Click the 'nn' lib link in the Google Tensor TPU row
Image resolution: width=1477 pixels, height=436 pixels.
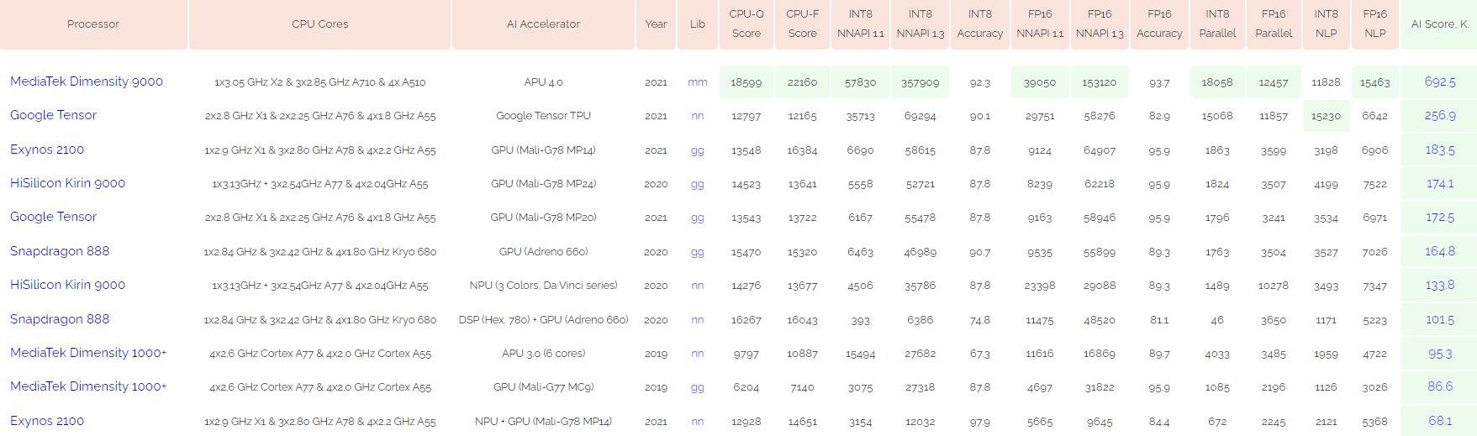pyautogui.click(x=698, y=116)
